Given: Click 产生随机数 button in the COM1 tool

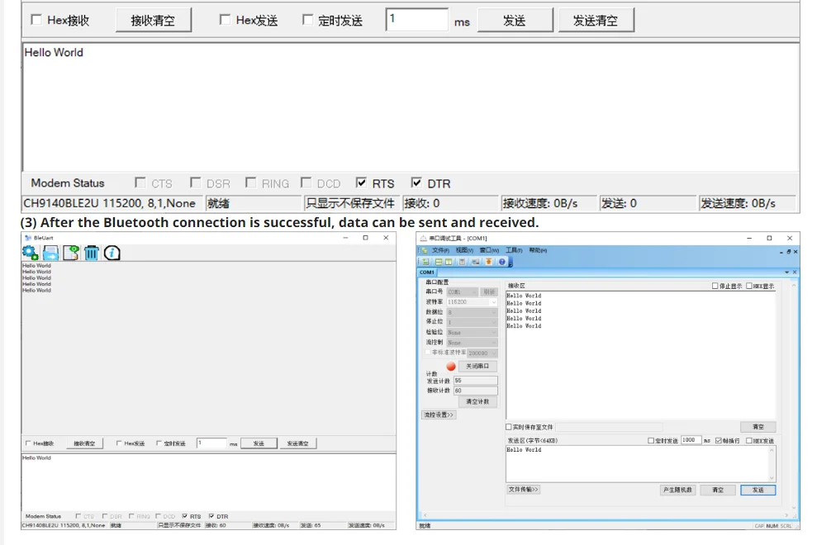Looking at the screenshot, I should click(x=677, y=490).
